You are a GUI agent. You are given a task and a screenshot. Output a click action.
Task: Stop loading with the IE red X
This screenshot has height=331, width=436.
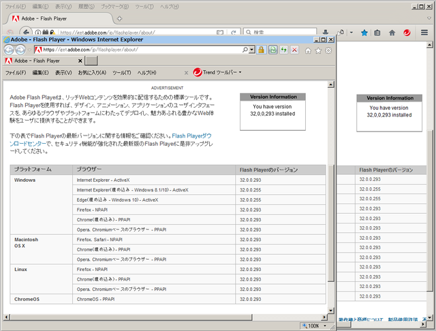point(294,50)
